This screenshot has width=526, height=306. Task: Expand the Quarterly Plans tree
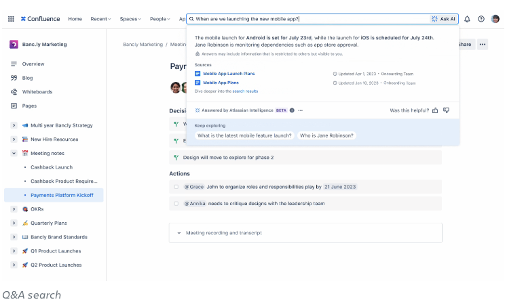14,223
